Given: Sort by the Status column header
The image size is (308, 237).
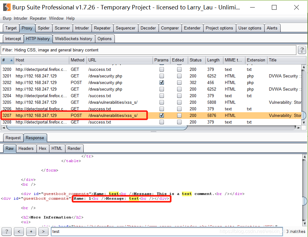Looking at the screenshot, I should 197,60.
